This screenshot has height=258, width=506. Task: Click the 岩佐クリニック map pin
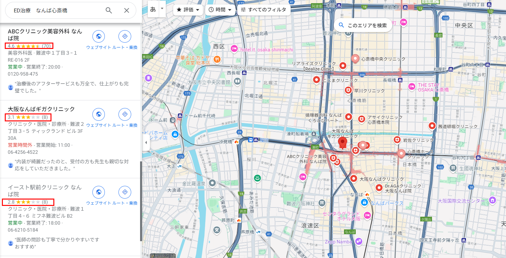[x=397, y=140]
